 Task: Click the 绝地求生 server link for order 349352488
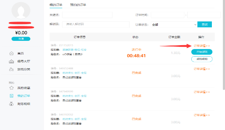click(x=75, y=73)
